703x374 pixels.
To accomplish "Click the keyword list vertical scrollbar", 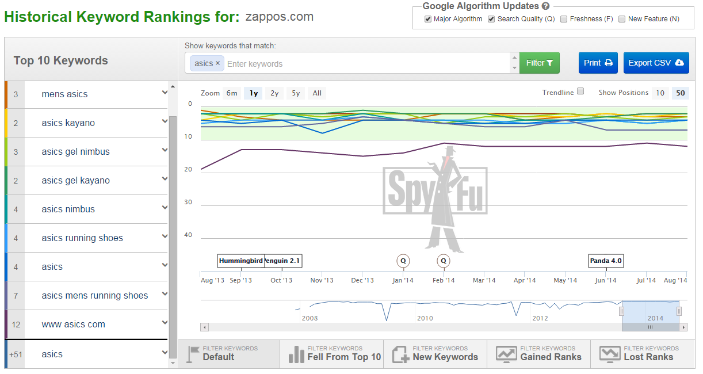I will 173,230.
